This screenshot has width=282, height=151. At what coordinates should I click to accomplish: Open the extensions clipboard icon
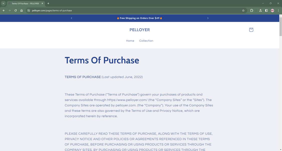[251, 11]
